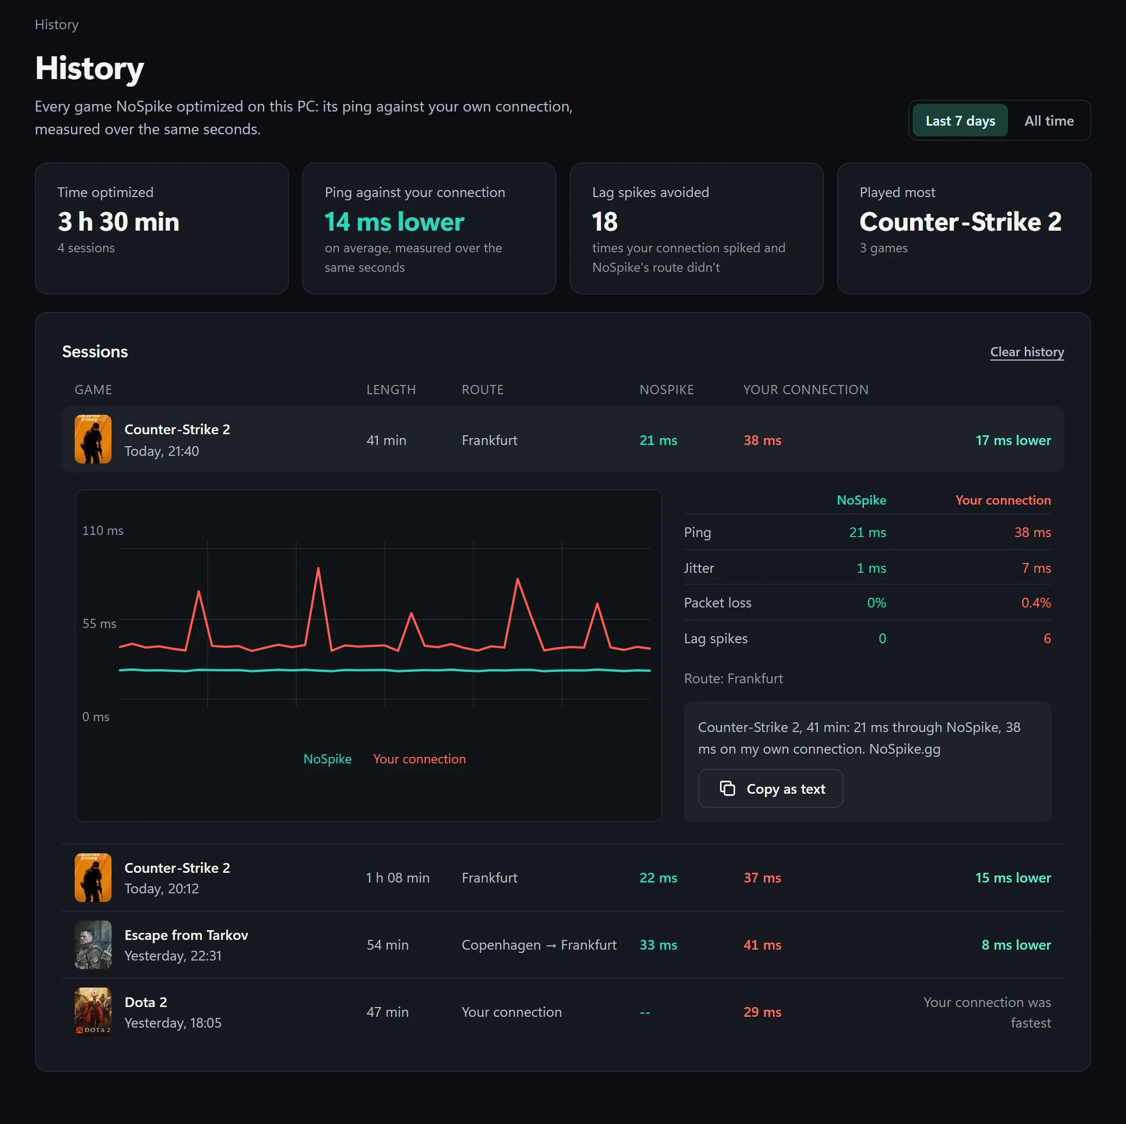Image resolution: width=1126 pixels, height=1124 pixels.
Task: Click the NoSpike chart legend label
Action: (x=328, y=759)
